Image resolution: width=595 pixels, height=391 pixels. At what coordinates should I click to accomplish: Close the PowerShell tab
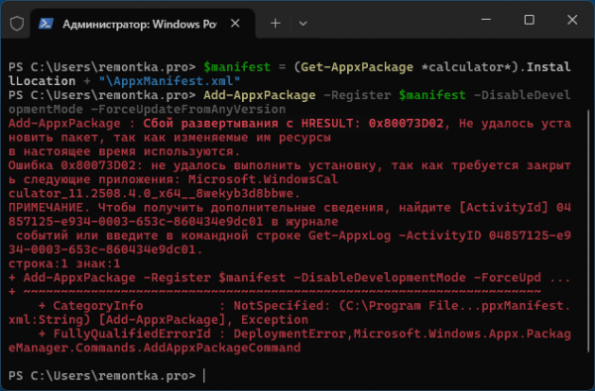[x=235, y=24]
